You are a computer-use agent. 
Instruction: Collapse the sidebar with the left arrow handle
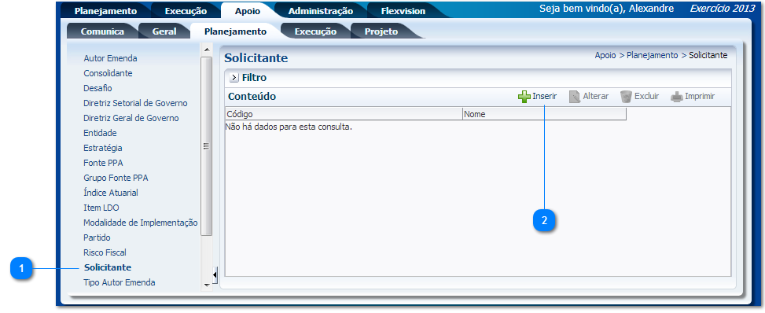pos(215,275)
